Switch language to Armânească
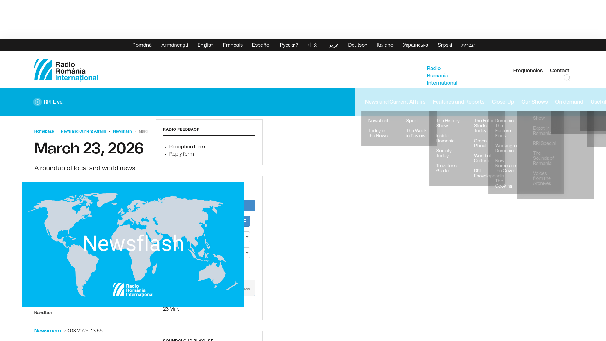 [175, 45]
